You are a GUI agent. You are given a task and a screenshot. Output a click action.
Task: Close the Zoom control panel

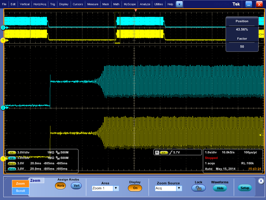coord(261,181)
